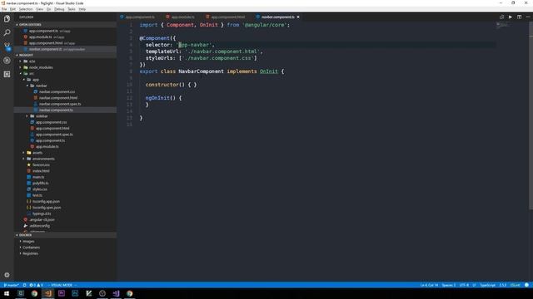Collapse the navbar folder
Viewport: 533px width, 299px height.
coord(65,86)
